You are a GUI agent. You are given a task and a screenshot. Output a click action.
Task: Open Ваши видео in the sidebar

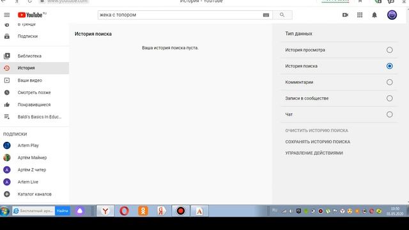pos(30,80)
